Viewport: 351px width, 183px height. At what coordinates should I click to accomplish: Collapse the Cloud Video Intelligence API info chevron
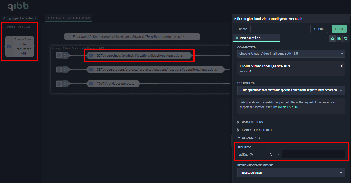[x=342, y=66]
